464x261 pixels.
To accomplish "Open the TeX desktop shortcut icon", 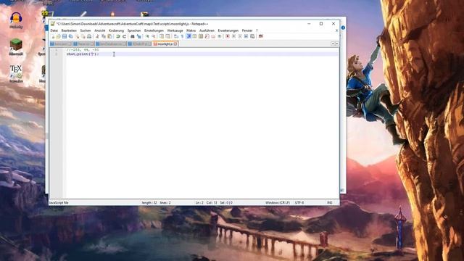I will [x=16, y=74].
